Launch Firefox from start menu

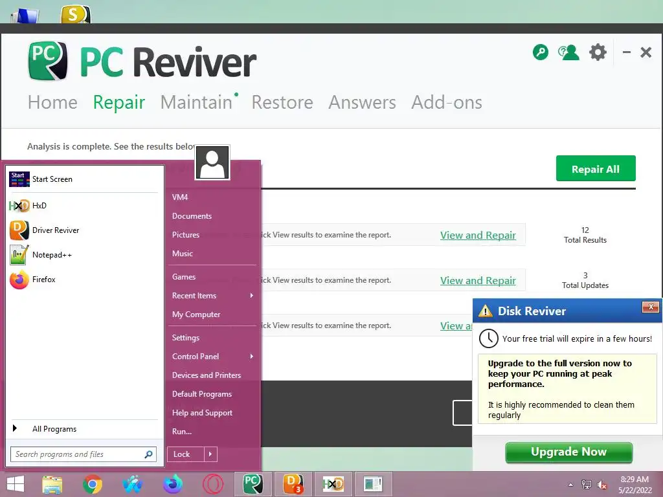[19, 280]
